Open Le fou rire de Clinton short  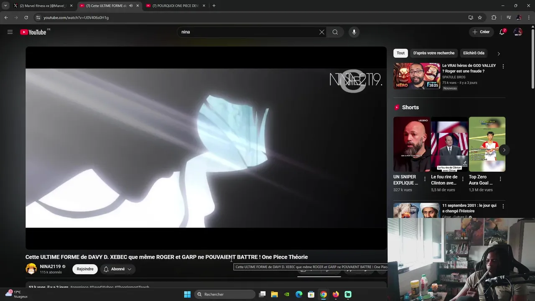pyautogui.click(x=449, y=144)
